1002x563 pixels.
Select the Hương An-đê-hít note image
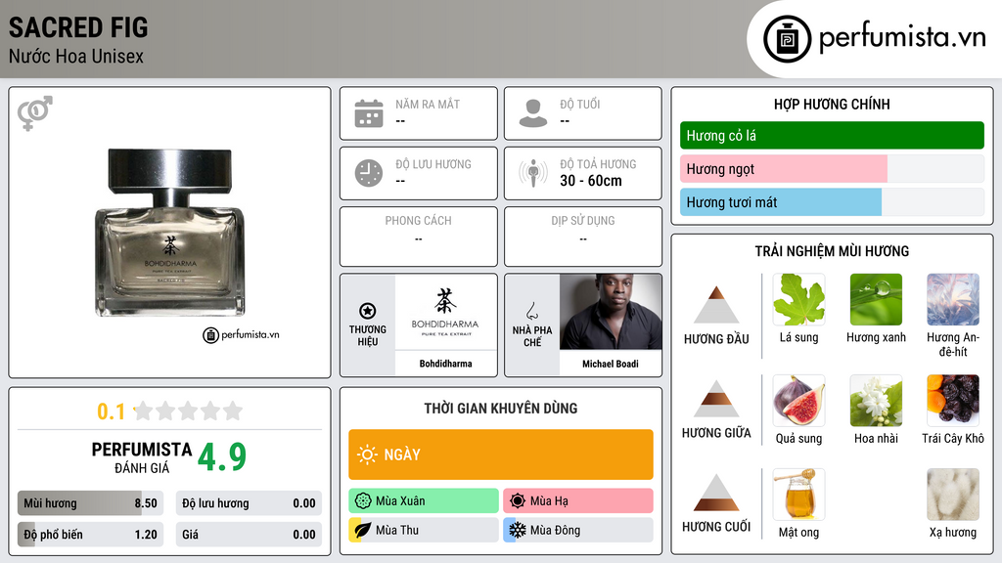click(953, 299)
